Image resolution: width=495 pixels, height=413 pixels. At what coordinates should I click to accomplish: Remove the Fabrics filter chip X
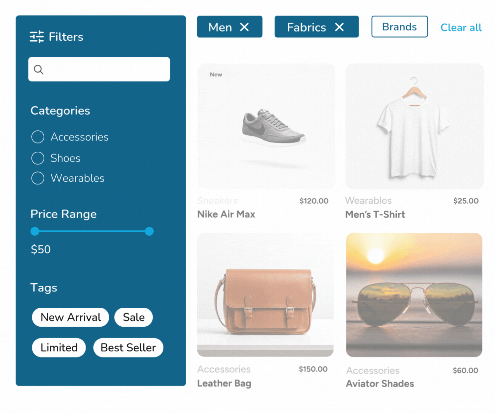[x=339, y=27]
